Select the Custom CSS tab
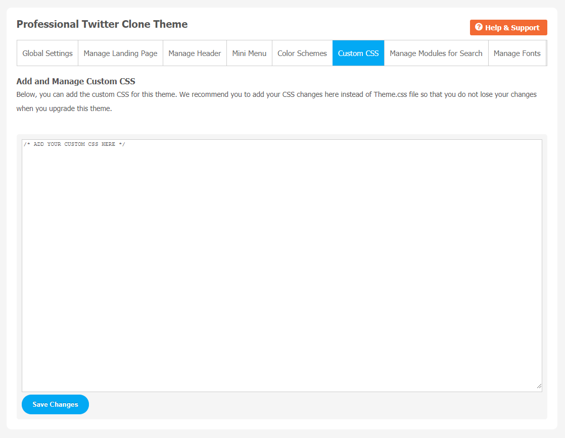This screenshot has width=565, height=438. click(358, 53)
